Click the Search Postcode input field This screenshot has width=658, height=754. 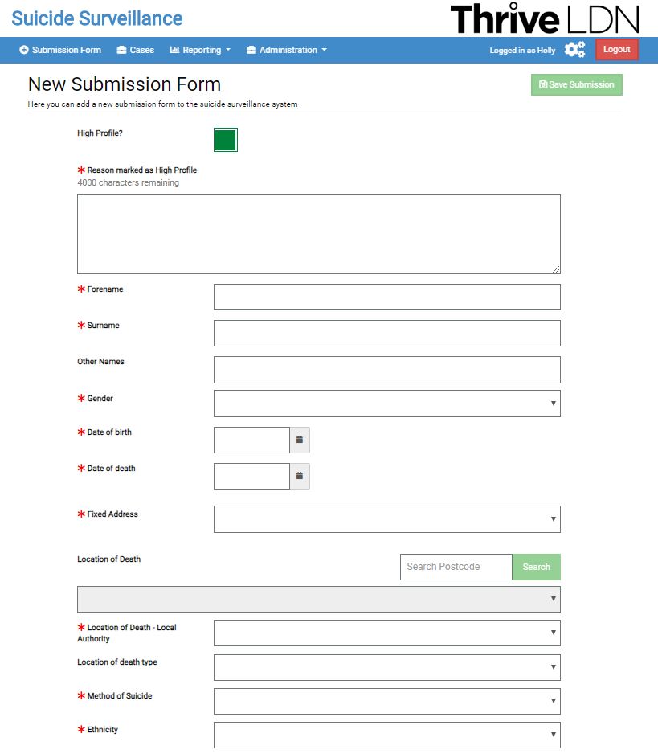point(456,567)
